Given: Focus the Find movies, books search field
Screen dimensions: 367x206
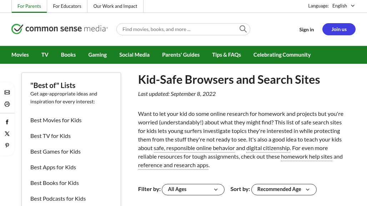Looking at the screenshot, I should (179, 29).
